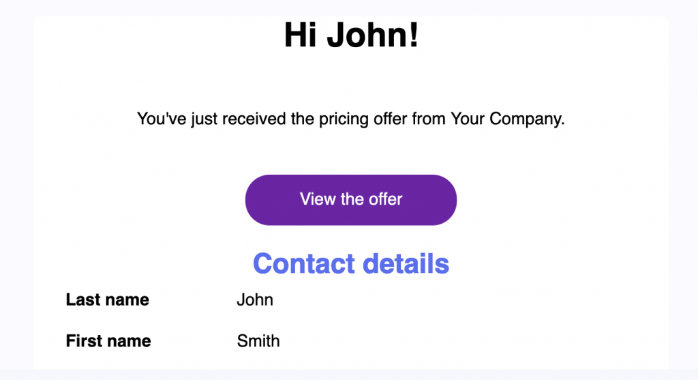Click the word offer inside the message sentence
This screenshot has width=698, height=380.
[390, 119]
